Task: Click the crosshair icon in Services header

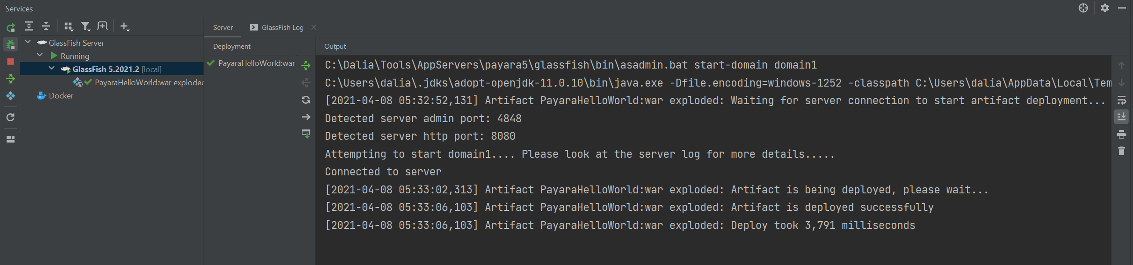Action: click(x=1083, y=8)
